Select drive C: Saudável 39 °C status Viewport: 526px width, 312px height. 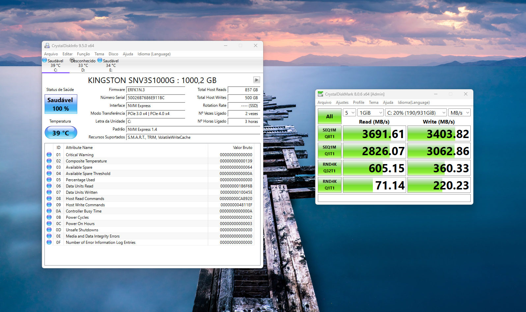click(x=56, y=65)
